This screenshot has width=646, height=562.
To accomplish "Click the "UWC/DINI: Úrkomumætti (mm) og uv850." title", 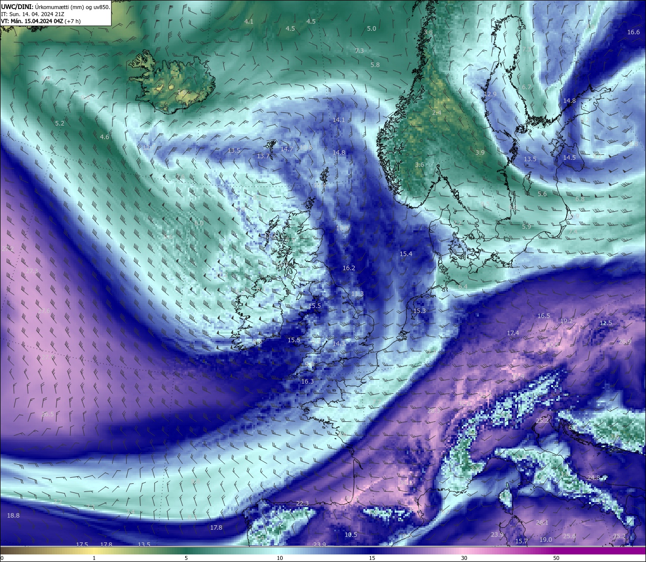I will [x=56, y=7].
